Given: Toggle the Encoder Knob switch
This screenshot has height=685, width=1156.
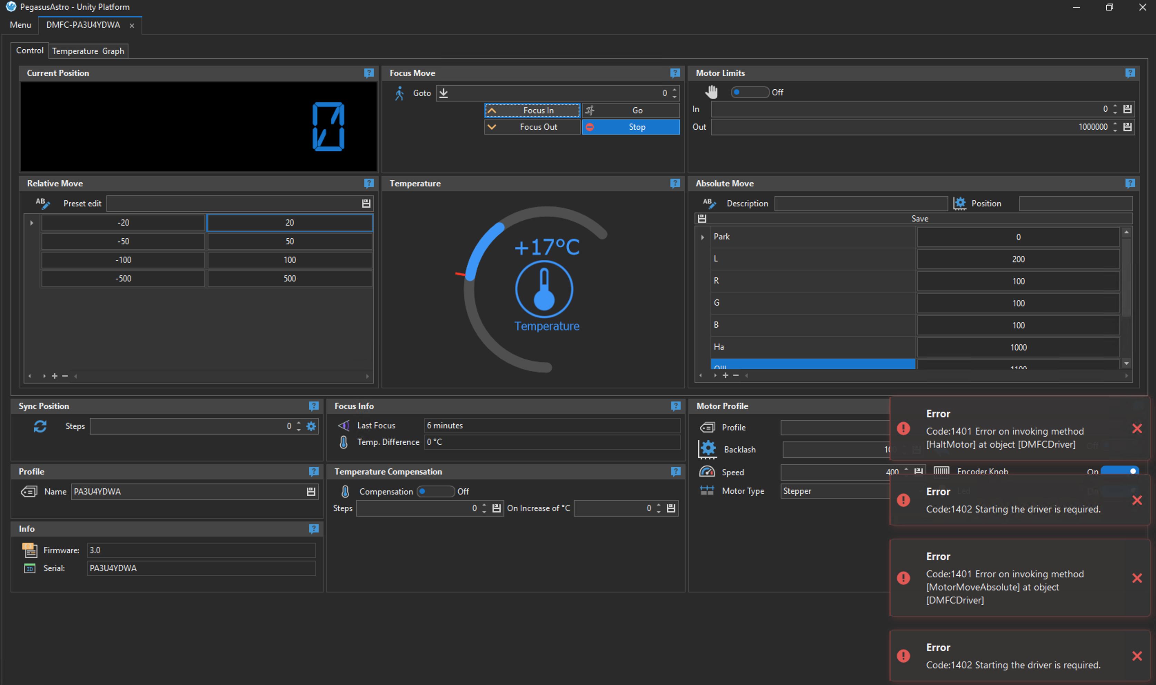Looking at the screenshot, I should pyautogui.click(x=1119, y=471).
